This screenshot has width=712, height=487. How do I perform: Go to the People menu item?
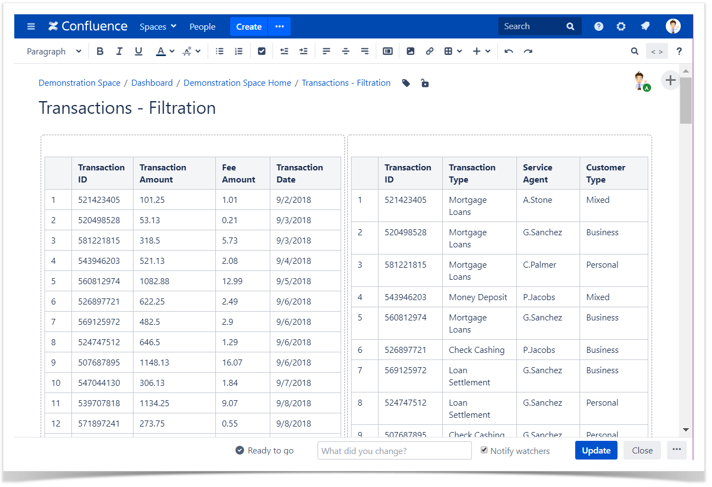(x=202, y=26)
